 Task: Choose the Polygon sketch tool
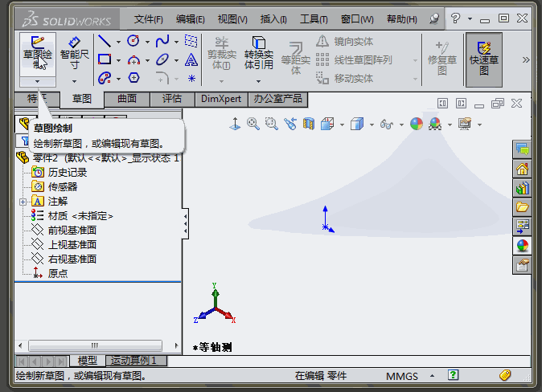tap(133, 78)
